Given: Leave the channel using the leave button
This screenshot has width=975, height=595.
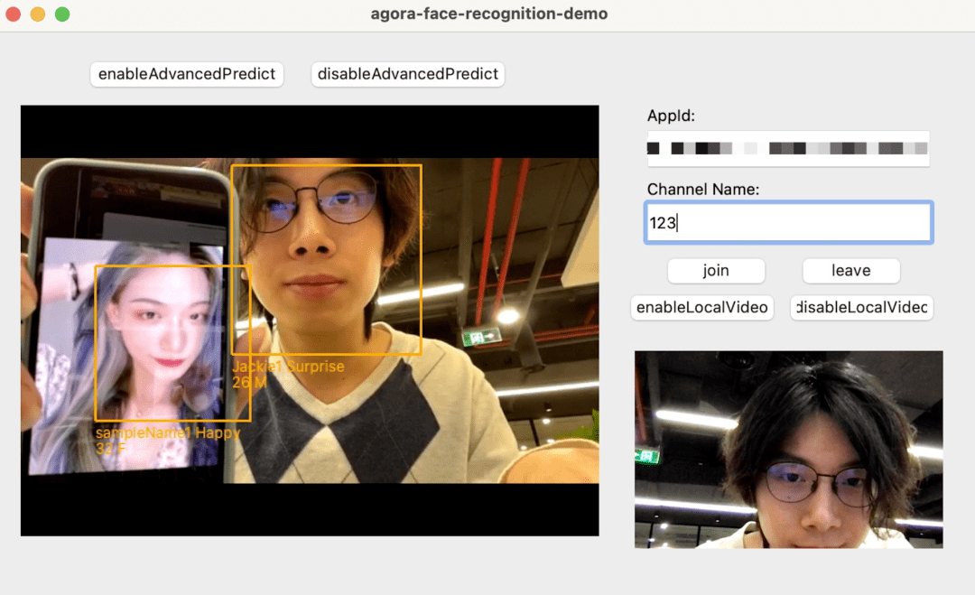Looking at the screenshot, I should point(850,271).
